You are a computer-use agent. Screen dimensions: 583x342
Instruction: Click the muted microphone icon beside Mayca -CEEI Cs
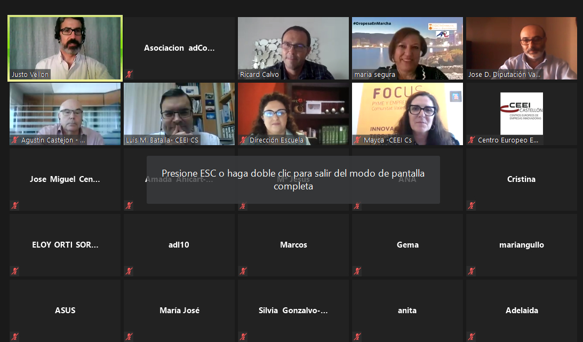357,140
